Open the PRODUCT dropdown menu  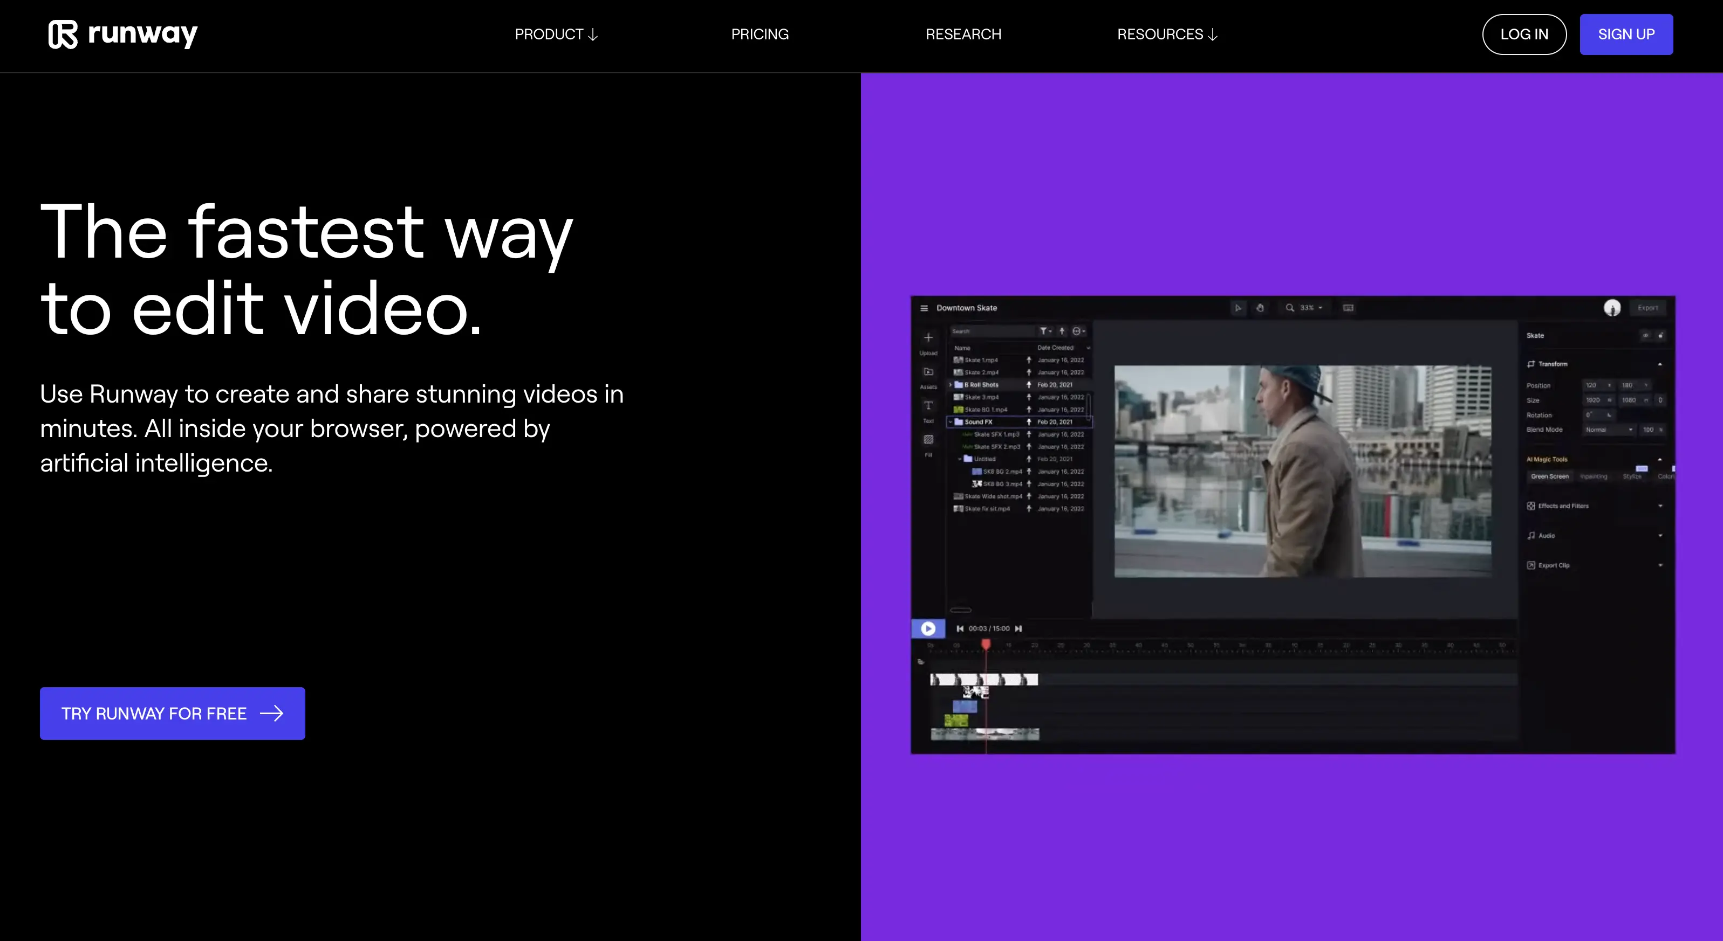pyautogui.click(x=556, y=34)
